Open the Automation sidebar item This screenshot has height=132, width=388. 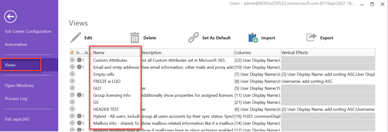(16, 44)
